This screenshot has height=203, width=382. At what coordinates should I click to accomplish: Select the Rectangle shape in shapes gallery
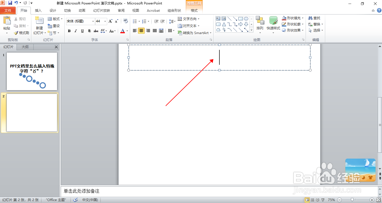tap(240, 19)
